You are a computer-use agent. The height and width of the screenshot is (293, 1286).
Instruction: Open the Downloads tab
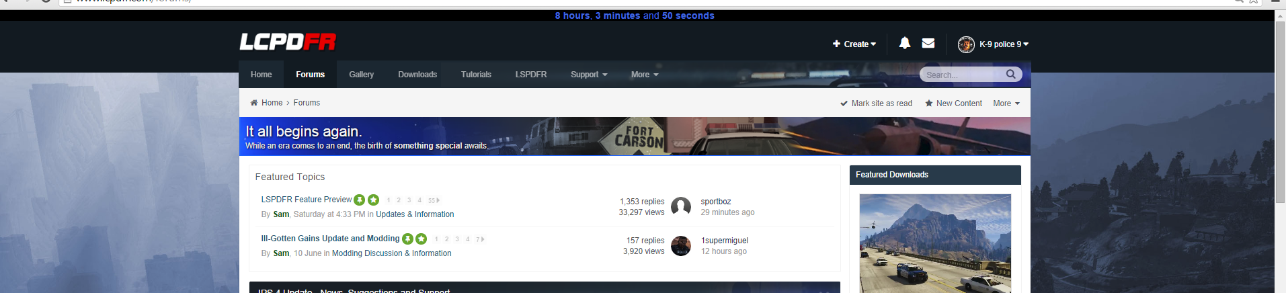click(417, 75)
